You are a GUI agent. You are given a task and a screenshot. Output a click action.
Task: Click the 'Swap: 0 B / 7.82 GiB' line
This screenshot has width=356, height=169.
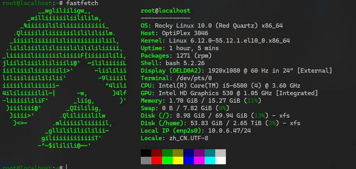[x=185, y=108]
